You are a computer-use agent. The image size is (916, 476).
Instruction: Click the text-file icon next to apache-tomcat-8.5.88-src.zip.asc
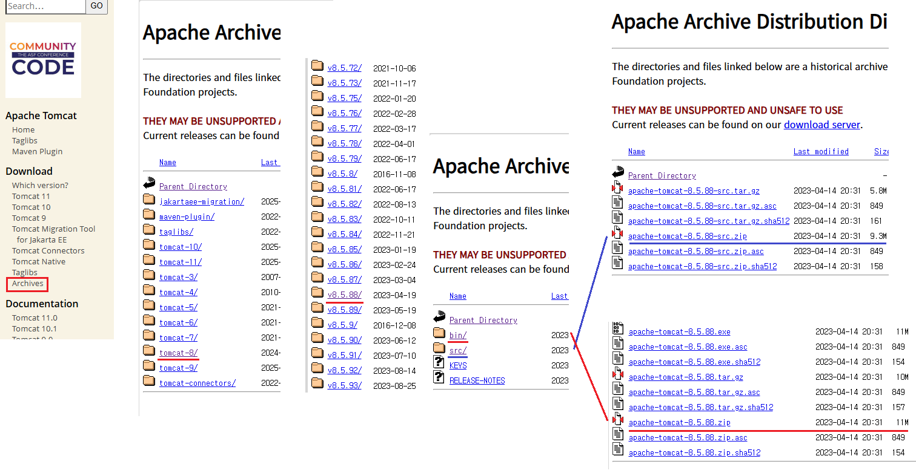[x=617, y=248]
